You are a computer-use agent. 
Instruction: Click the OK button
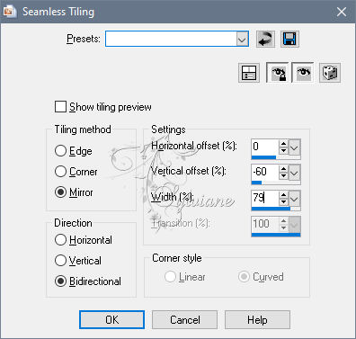pos(111,319)
